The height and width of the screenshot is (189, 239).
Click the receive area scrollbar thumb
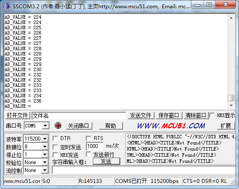click(x=231, y=98)
